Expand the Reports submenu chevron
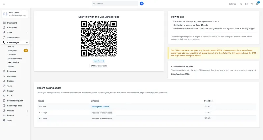Viewport: 263px width, 140px height. 27,116
